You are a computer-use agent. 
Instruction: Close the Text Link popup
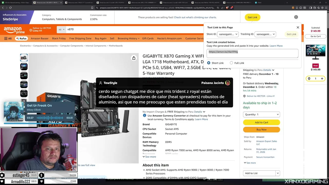[298, 27]
